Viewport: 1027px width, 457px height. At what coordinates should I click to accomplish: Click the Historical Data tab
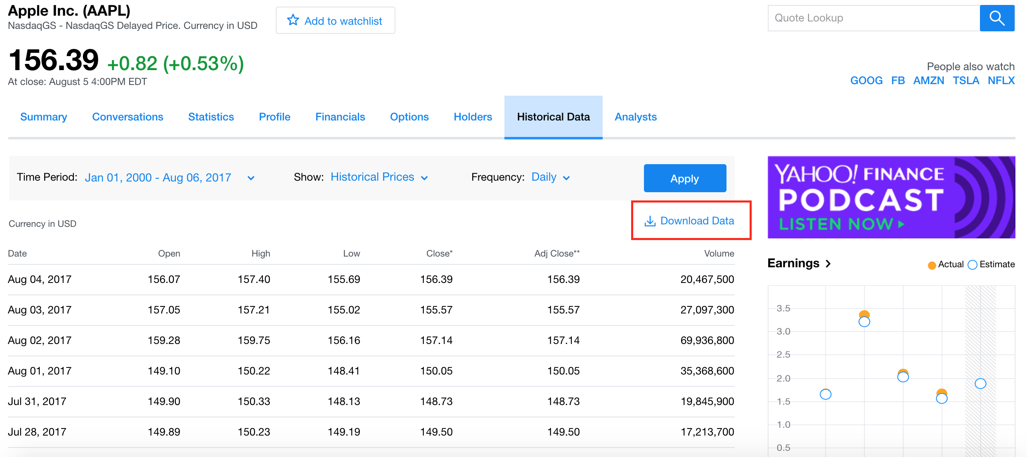click(x=552, y=117)
